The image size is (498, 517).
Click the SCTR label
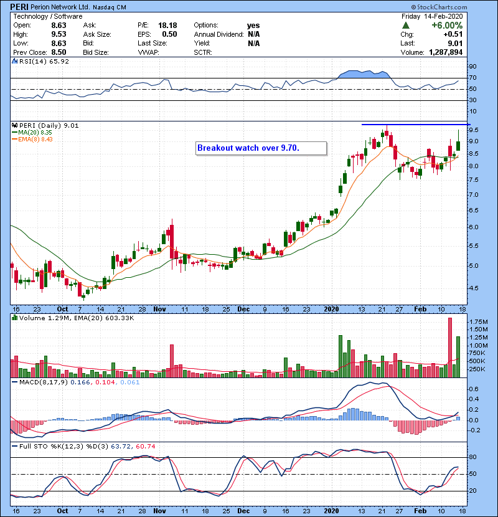pyautogui.click(x=203, y=52)
